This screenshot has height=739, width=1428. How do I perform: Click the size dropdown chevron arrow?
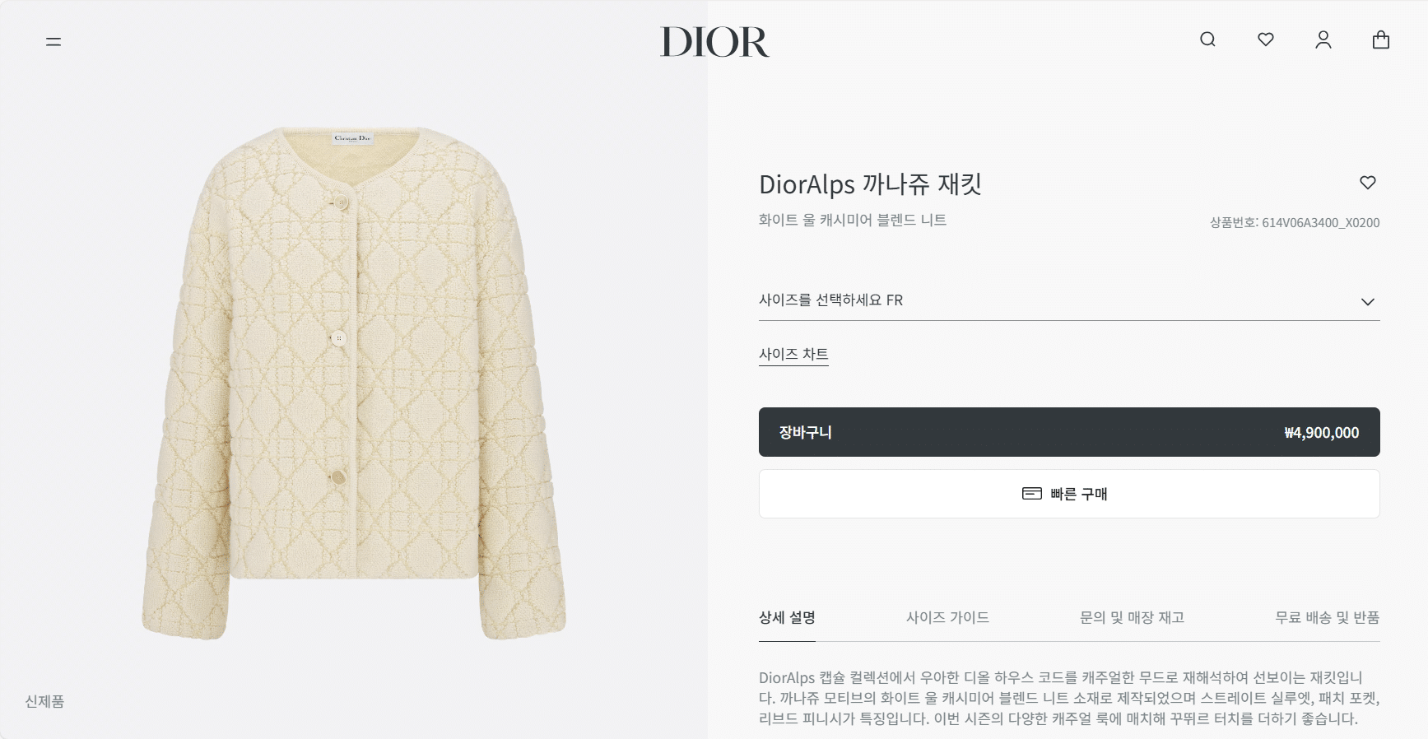(1368, 302)
